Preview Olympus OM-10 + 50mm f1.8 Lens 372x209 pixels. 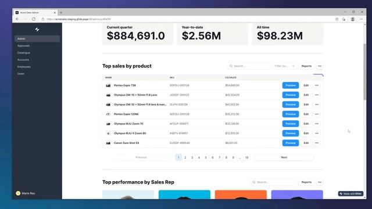[x=291, y=95]
